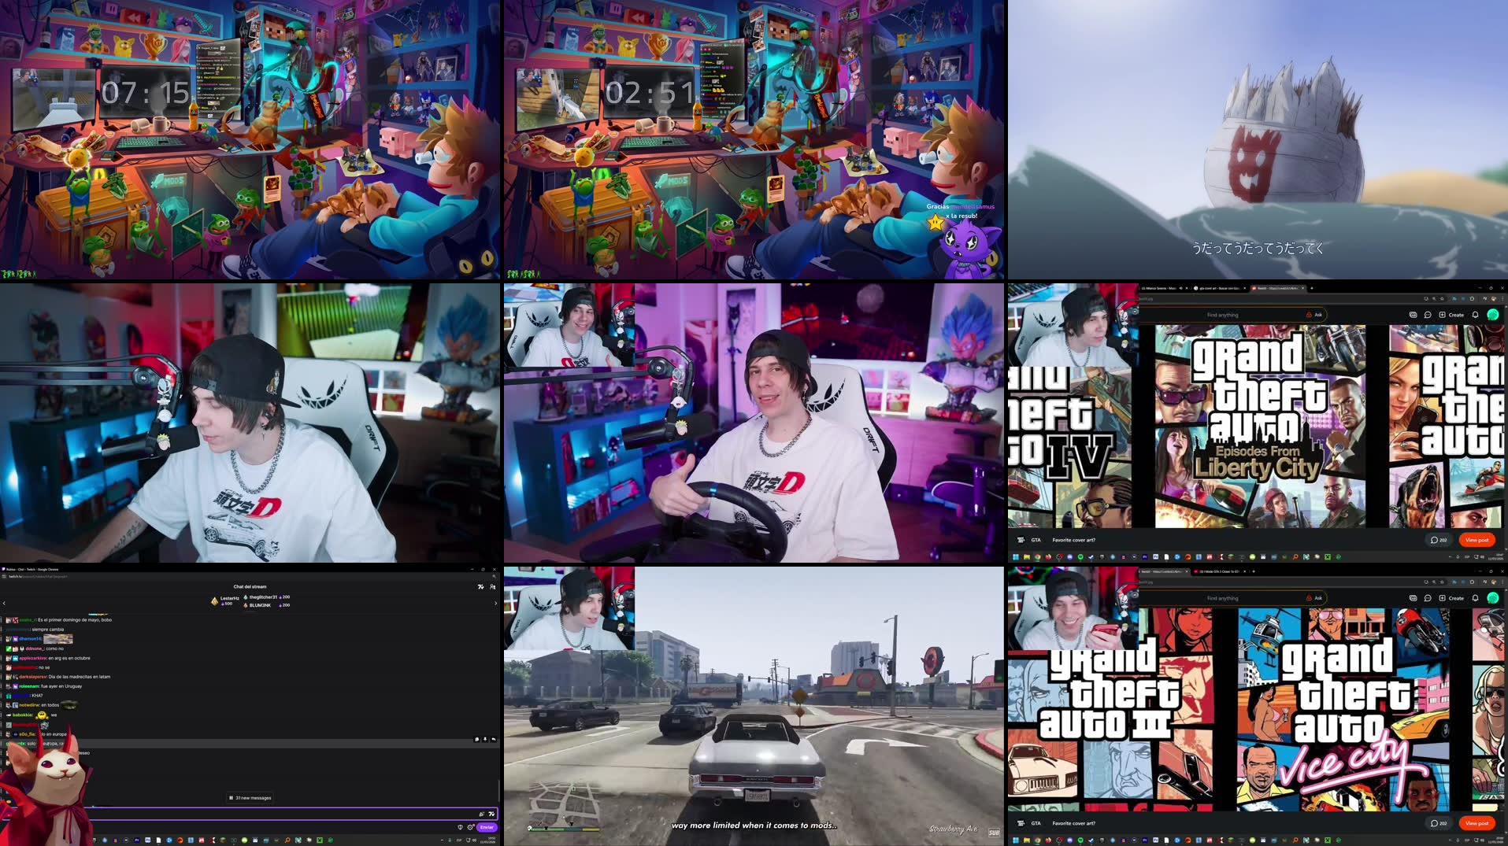Click message 'Es el primer domingo de mayo, bobo'

75,620
